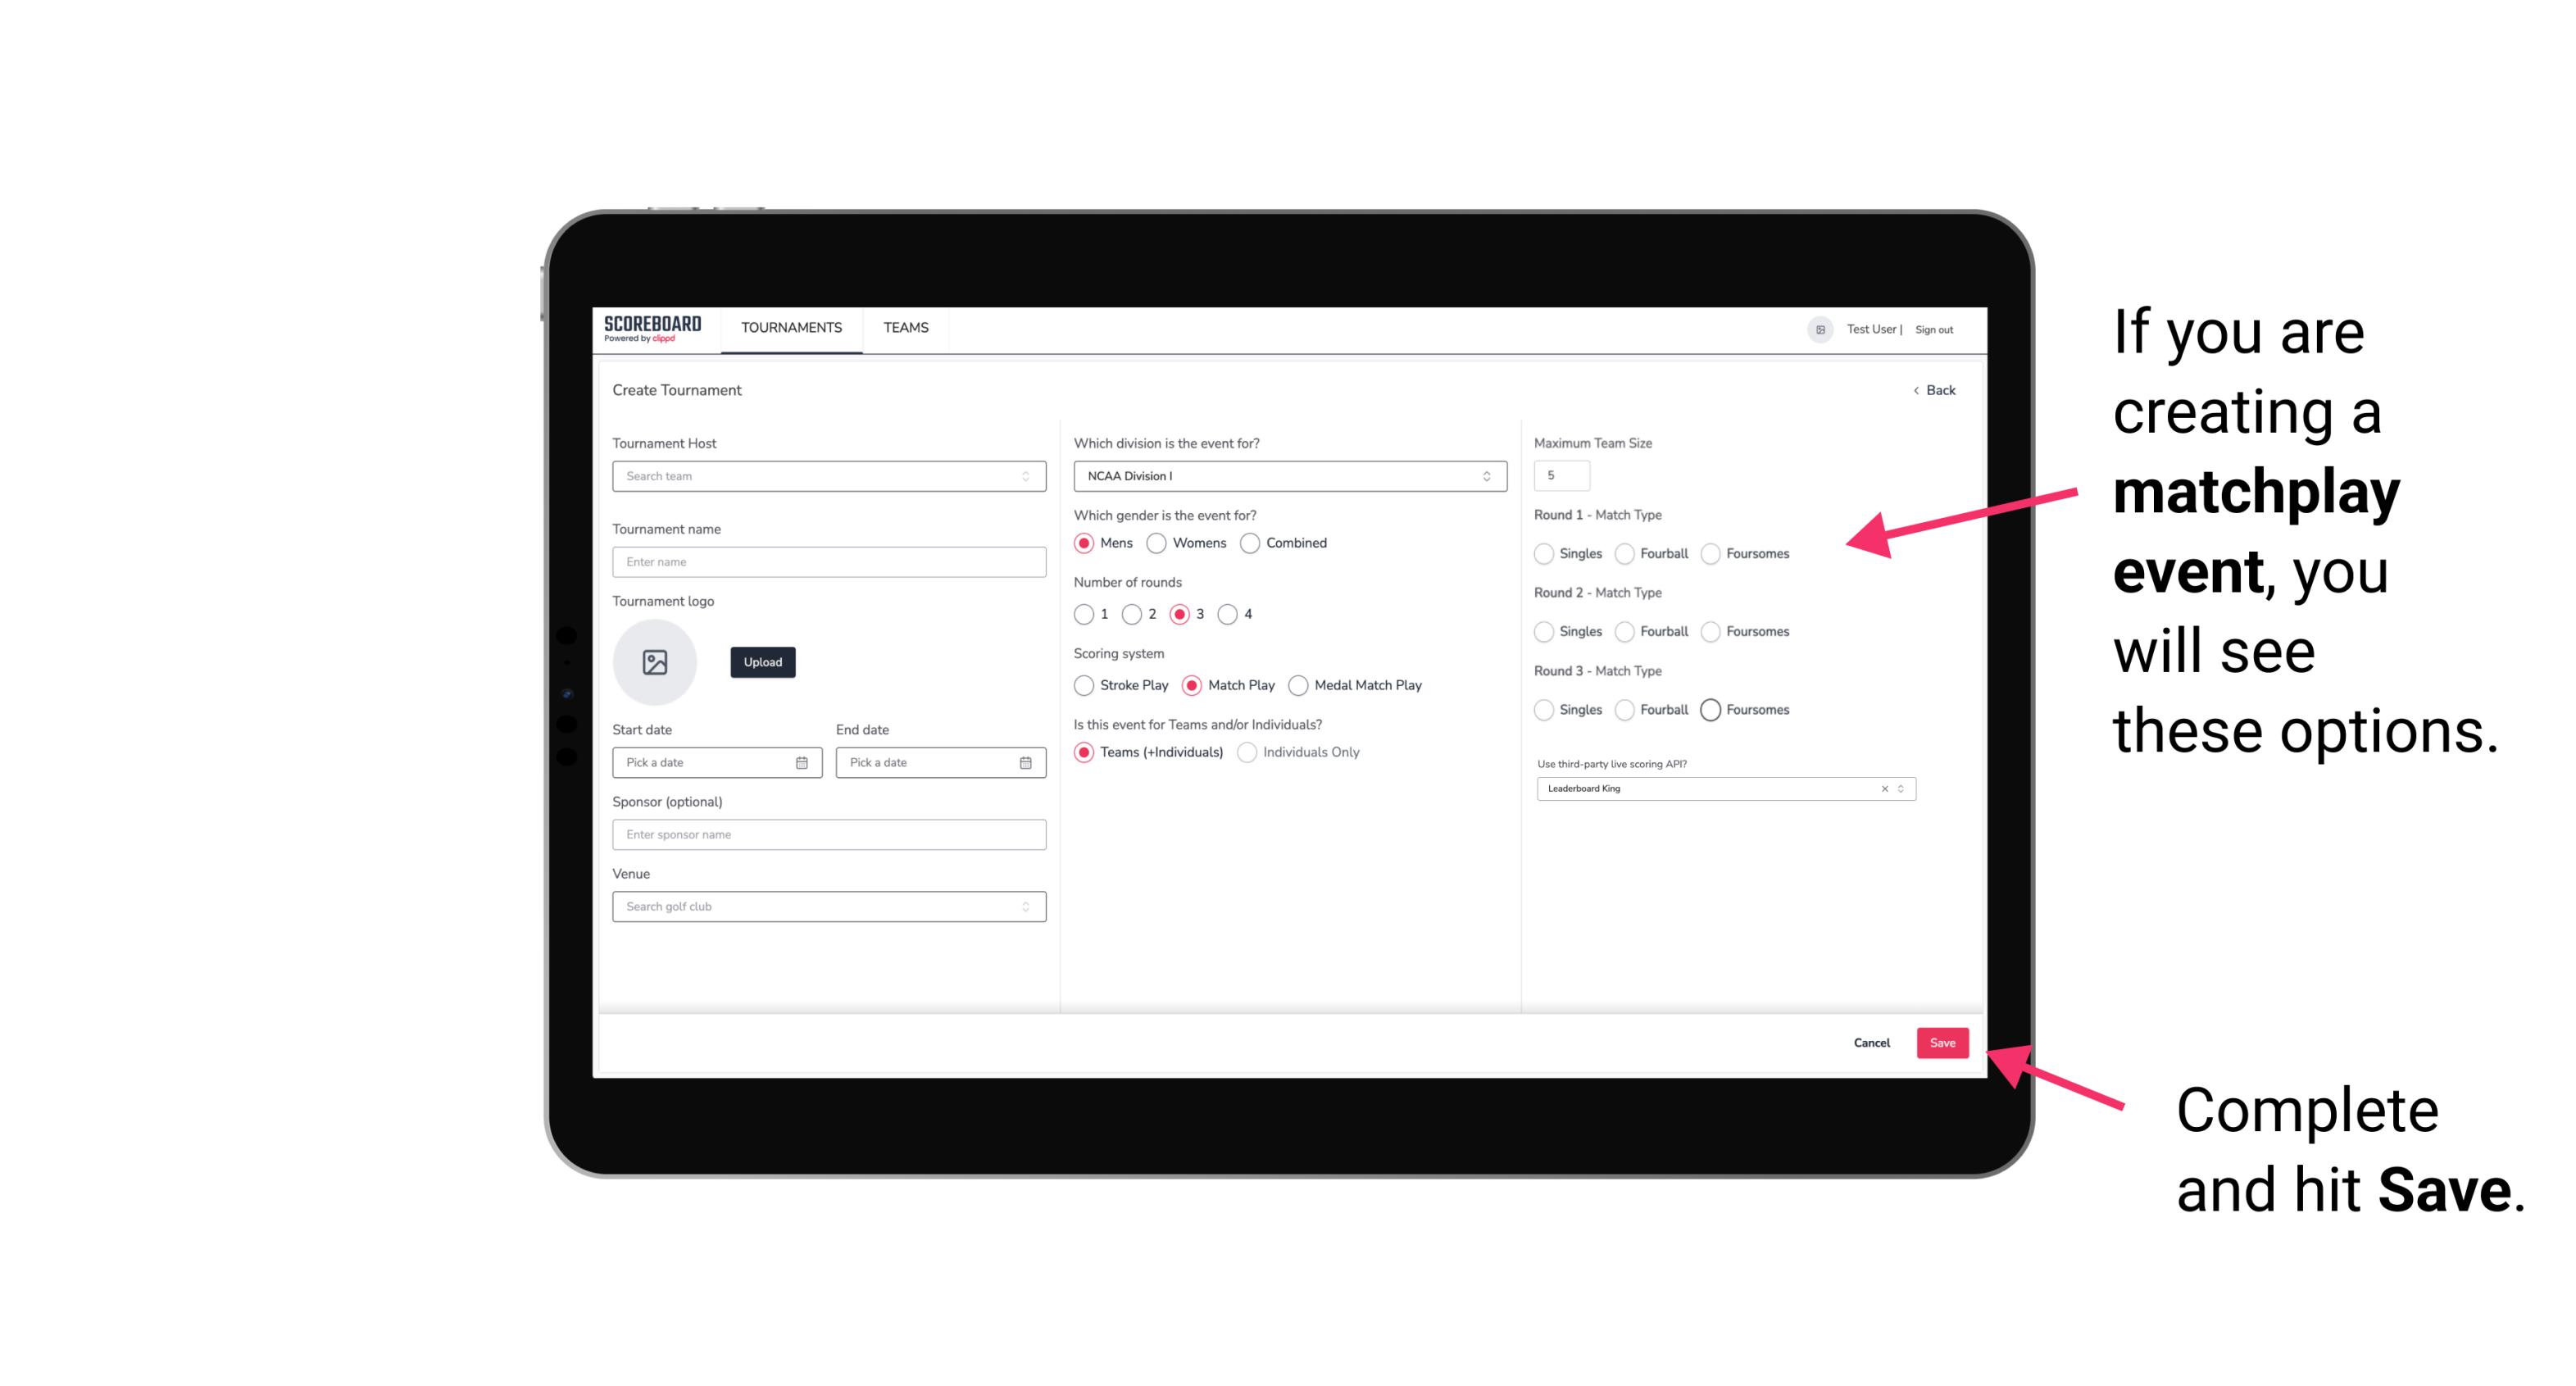Switch to the TOURNAMENTS tab
The width and height of the screenshot is (2576, 1386).
tap(790, 328)
